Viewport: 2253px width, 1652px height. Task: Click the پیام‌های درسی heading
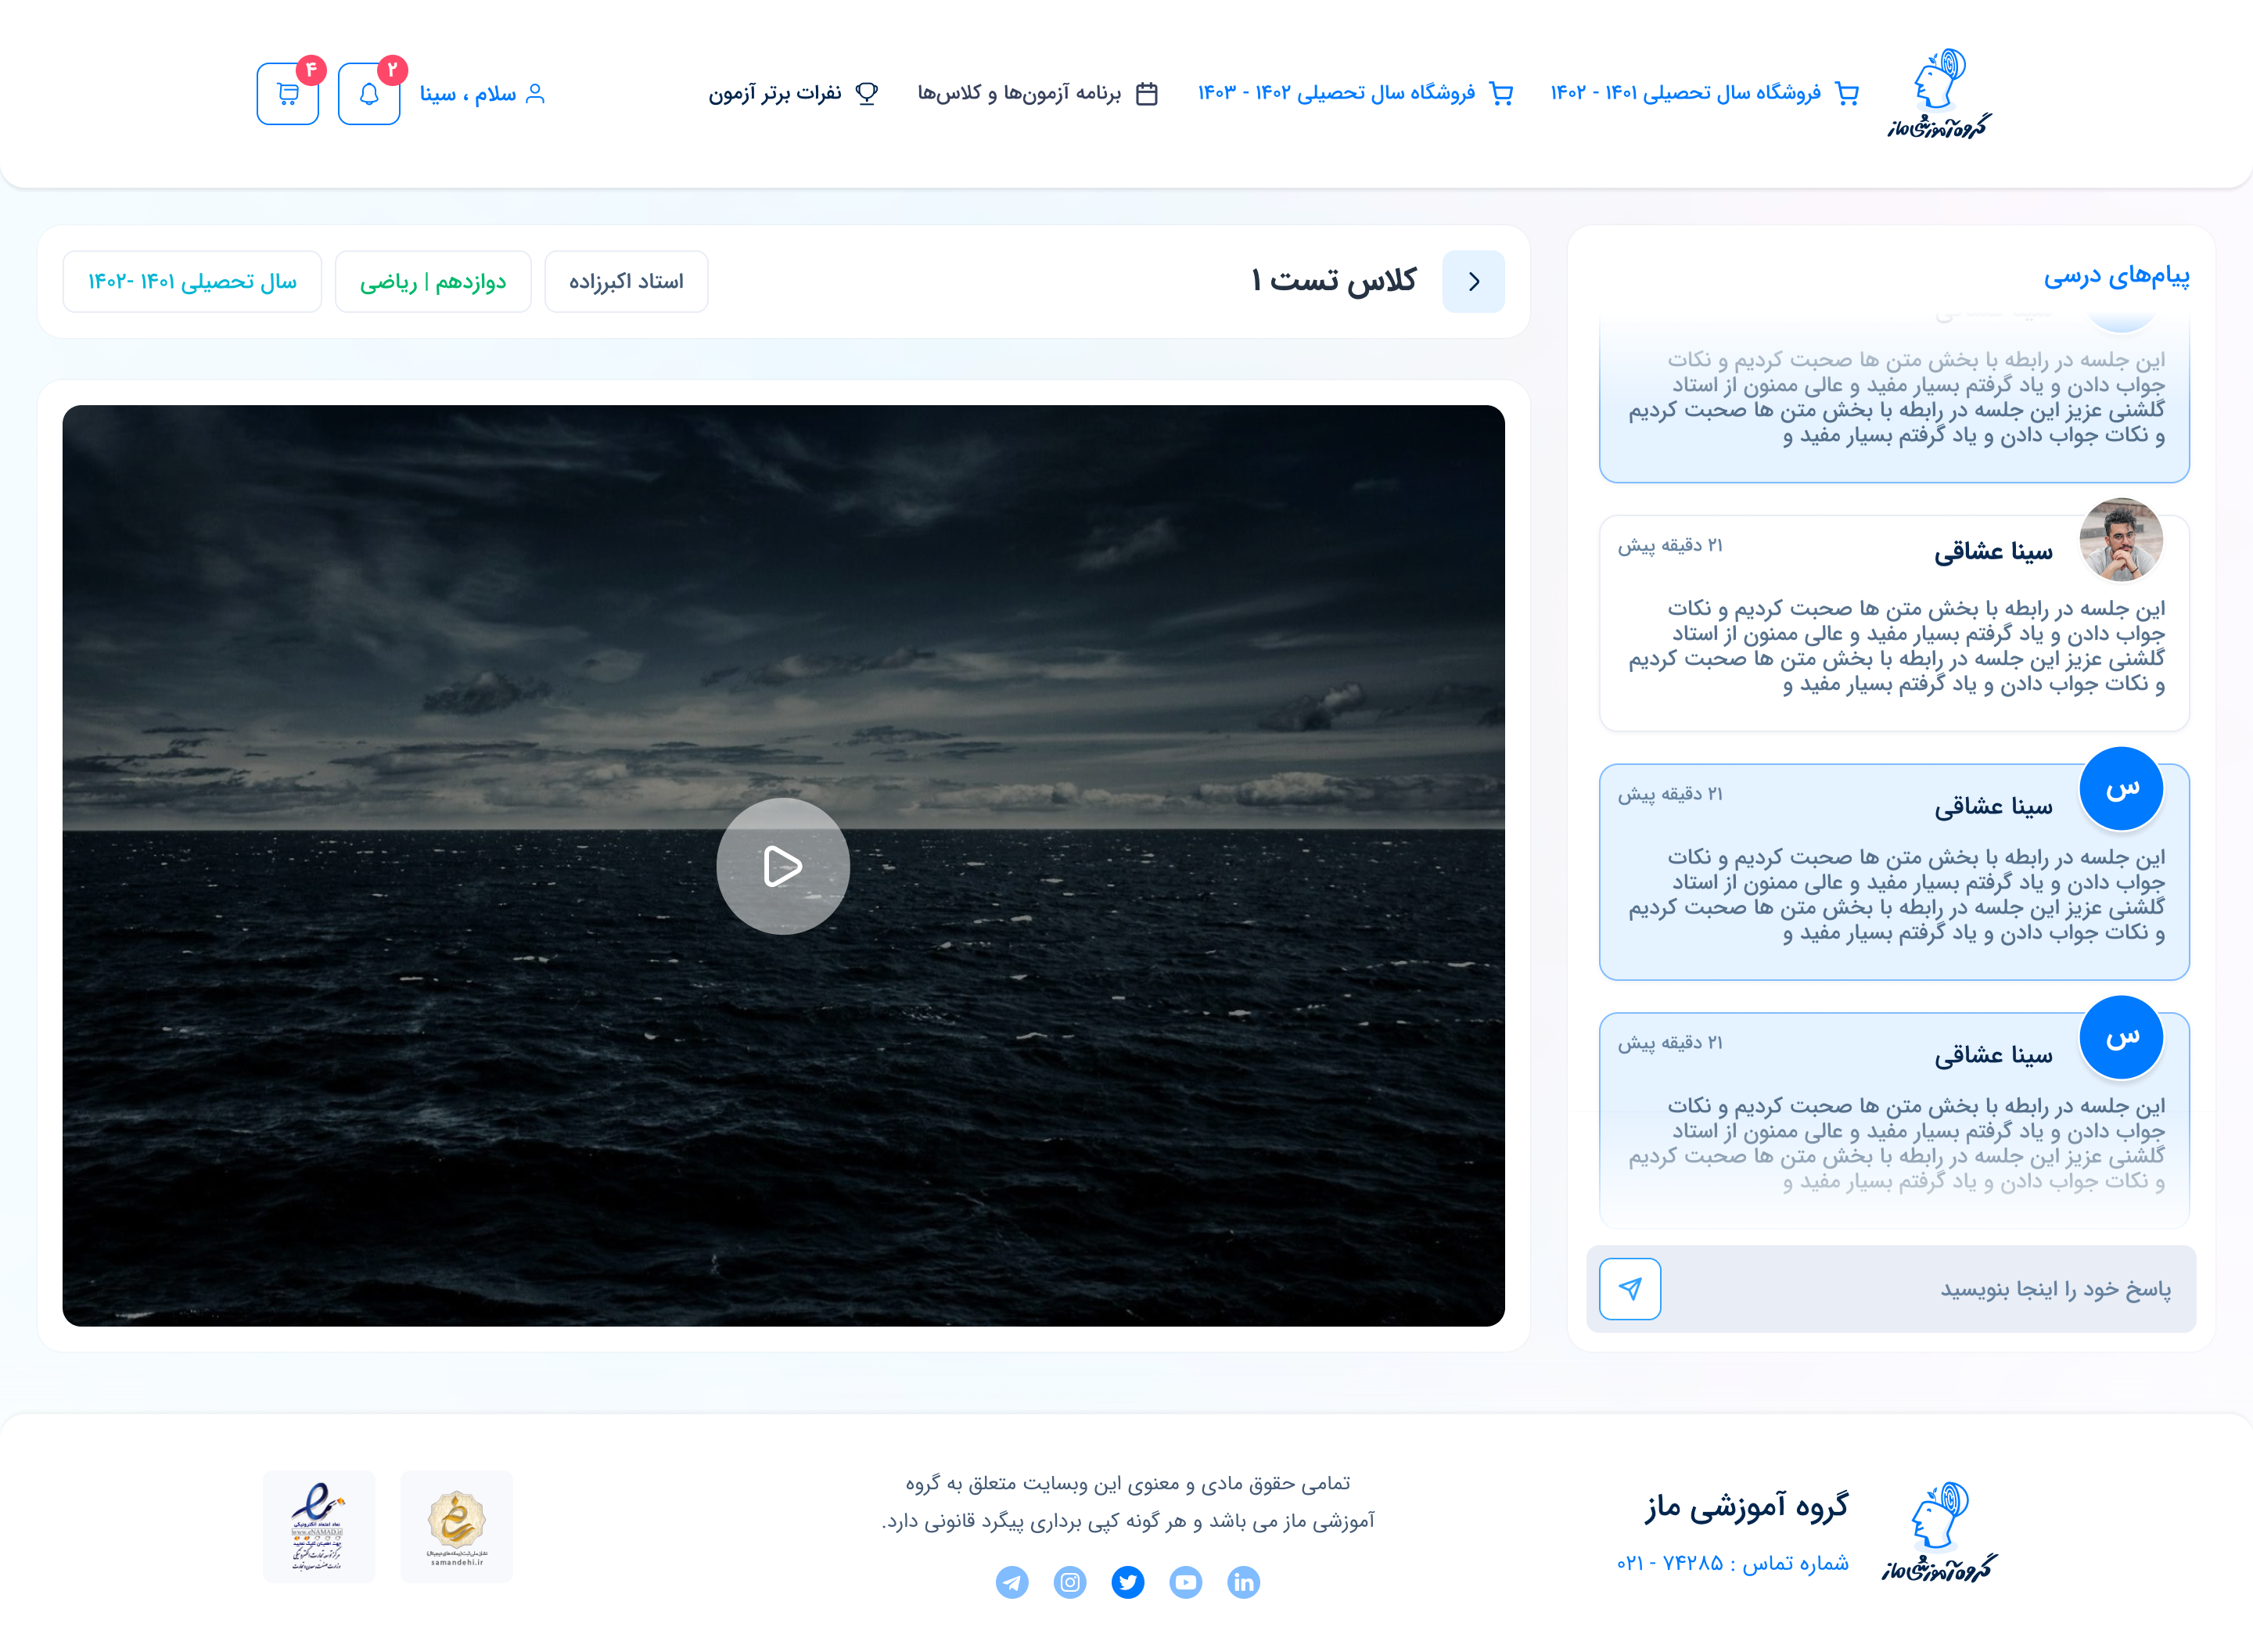(2116, 275)
